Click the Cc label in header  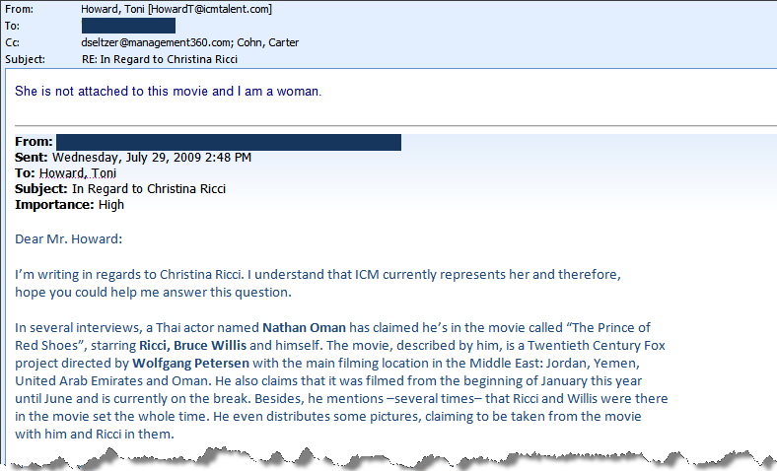pos(13,42)
